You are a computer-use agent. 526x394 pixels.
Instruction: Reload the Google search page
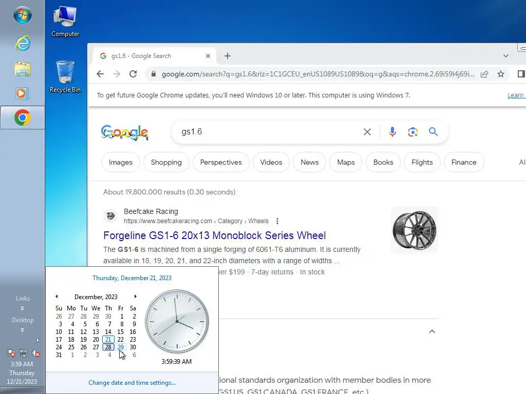[133, 74]
